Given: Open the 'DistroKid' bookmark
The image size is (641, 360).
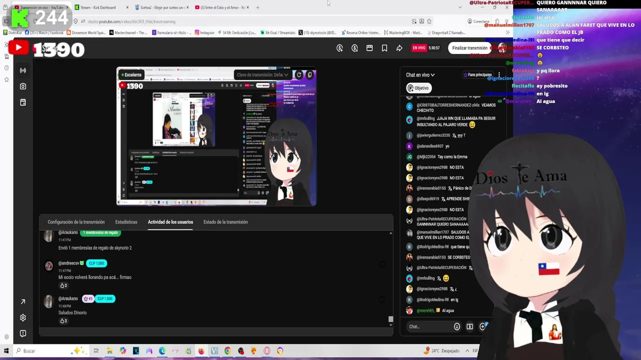Looking at the screenshot, I should click(x=12, y=32).
